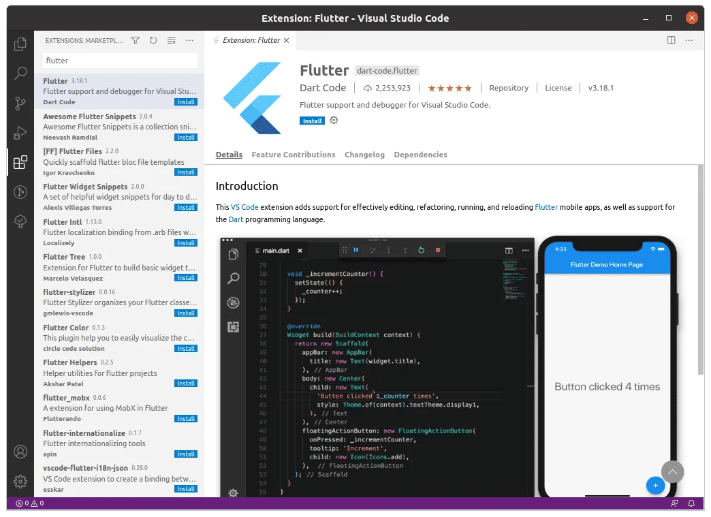This screenshot has height=517, width=711.
Task: Open the Explorer view in activity bar
Action: [x=20, y=44]
